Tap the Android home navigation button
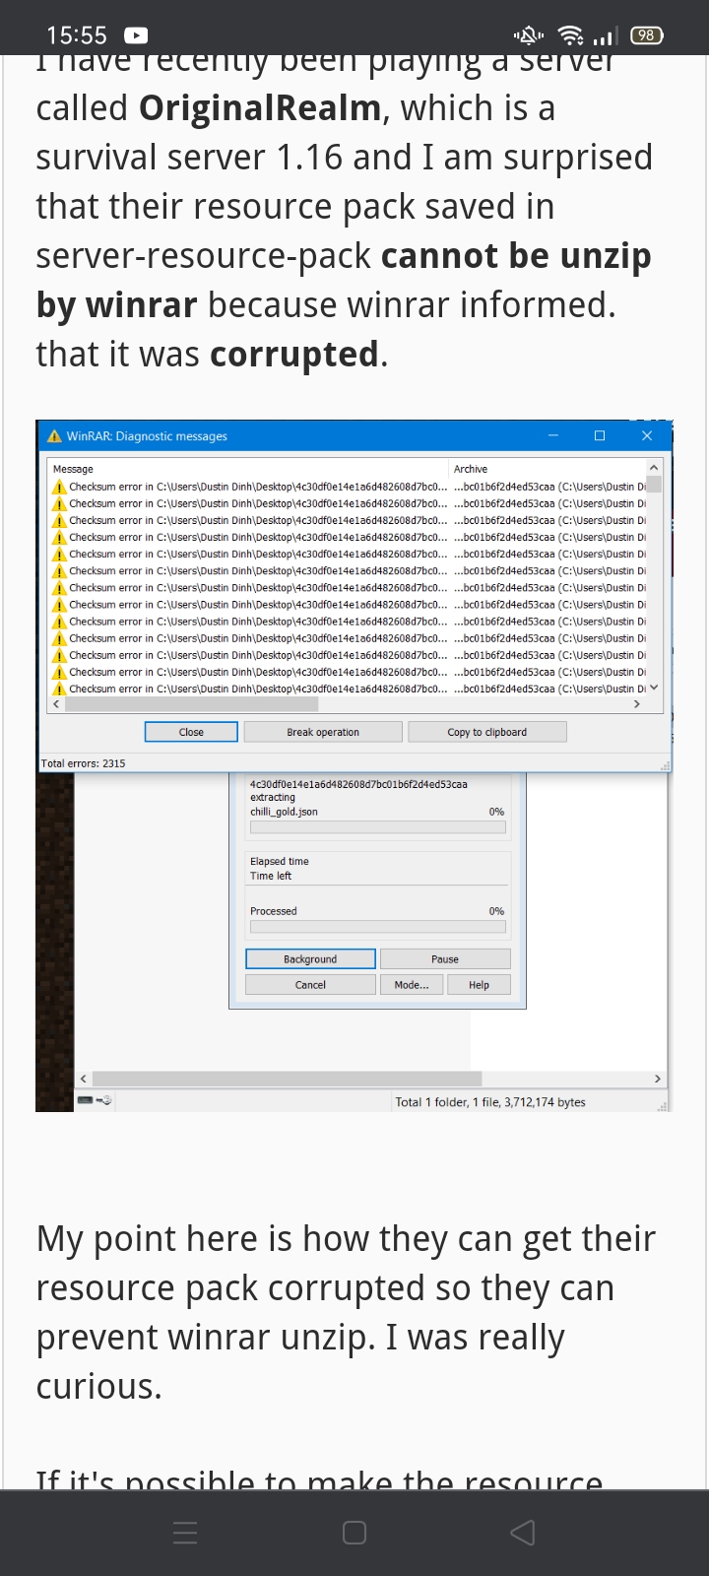 coord(354,1533)
